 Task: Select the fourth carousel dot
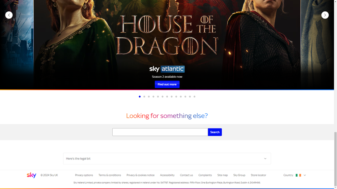tap(153, 97)
